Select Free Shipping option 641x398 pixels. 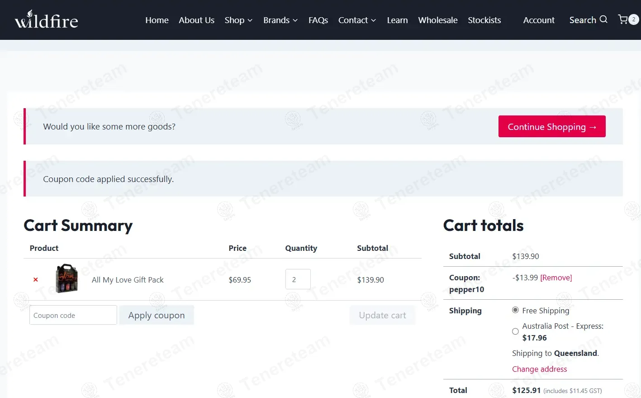[x=515, y=310]
